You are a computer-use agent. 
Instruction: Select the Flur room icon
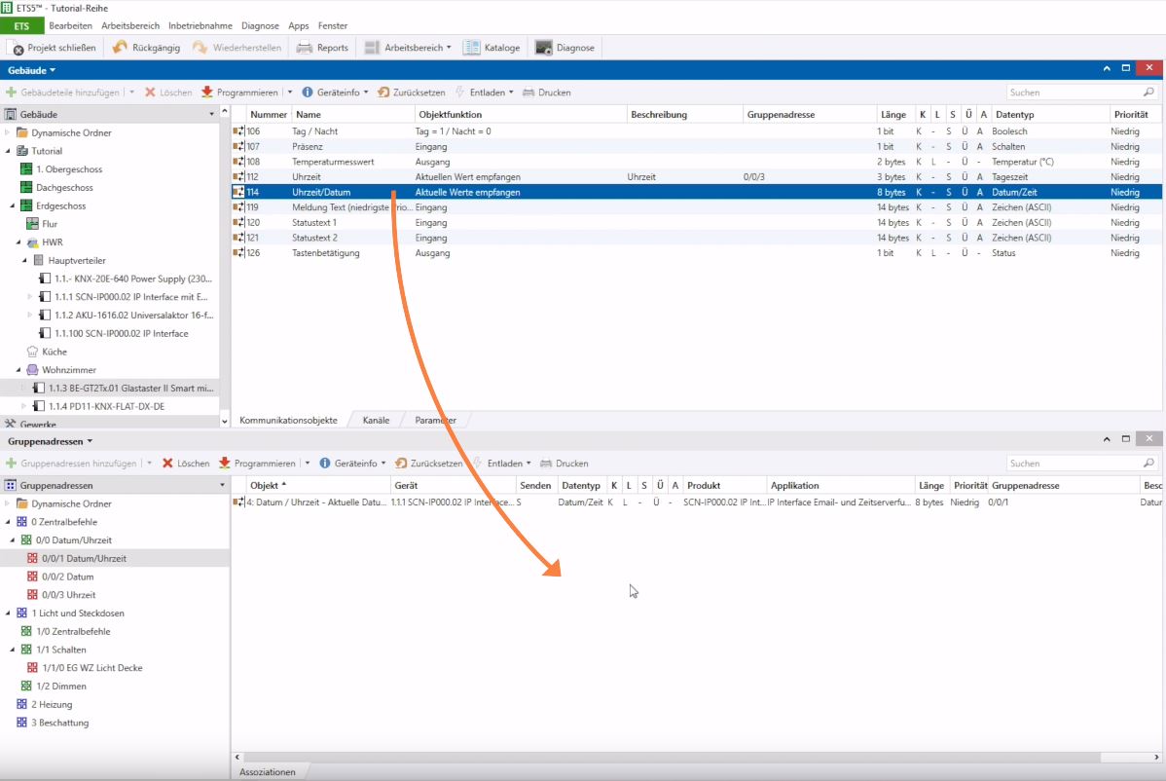33,224
